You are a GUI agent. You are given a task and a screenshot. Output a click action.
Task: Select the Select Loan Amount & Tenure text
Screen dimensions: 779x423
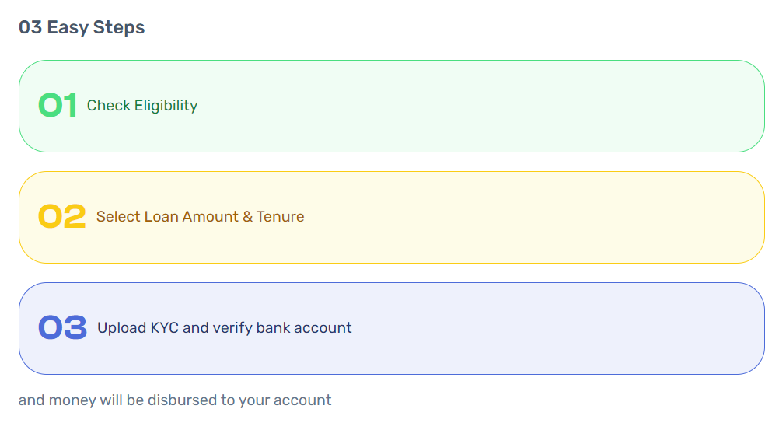[201, 217]
